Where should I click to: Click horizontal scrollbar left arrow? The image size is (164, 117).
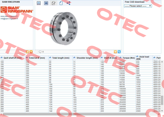click(1, 114)
